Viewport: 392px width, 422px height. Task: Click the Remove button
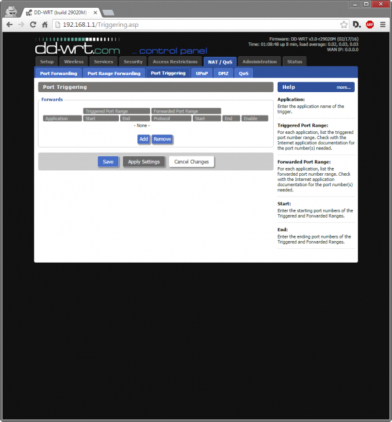coord(162,139)
